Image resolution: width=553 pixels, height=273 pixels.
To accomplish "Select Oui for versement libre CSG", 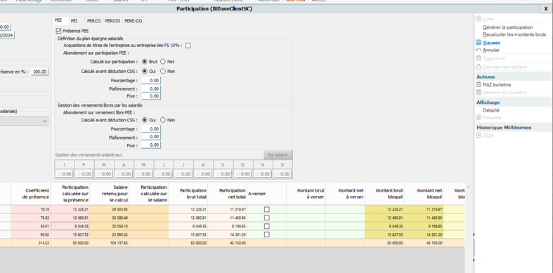I will pyautogui.click(x=145, y=120).
